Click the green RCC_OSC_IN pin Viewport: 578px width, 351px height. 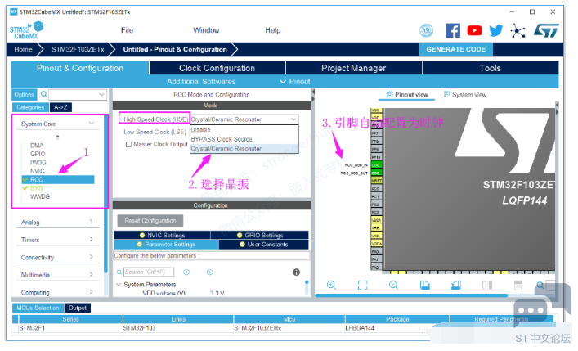click(376, 165)
